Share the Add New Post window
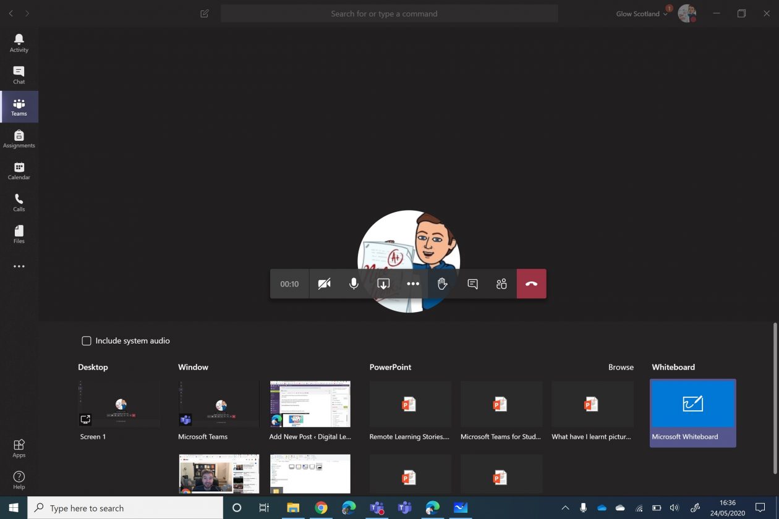This screenshot has width=779, height=519. tap(310, 410)
